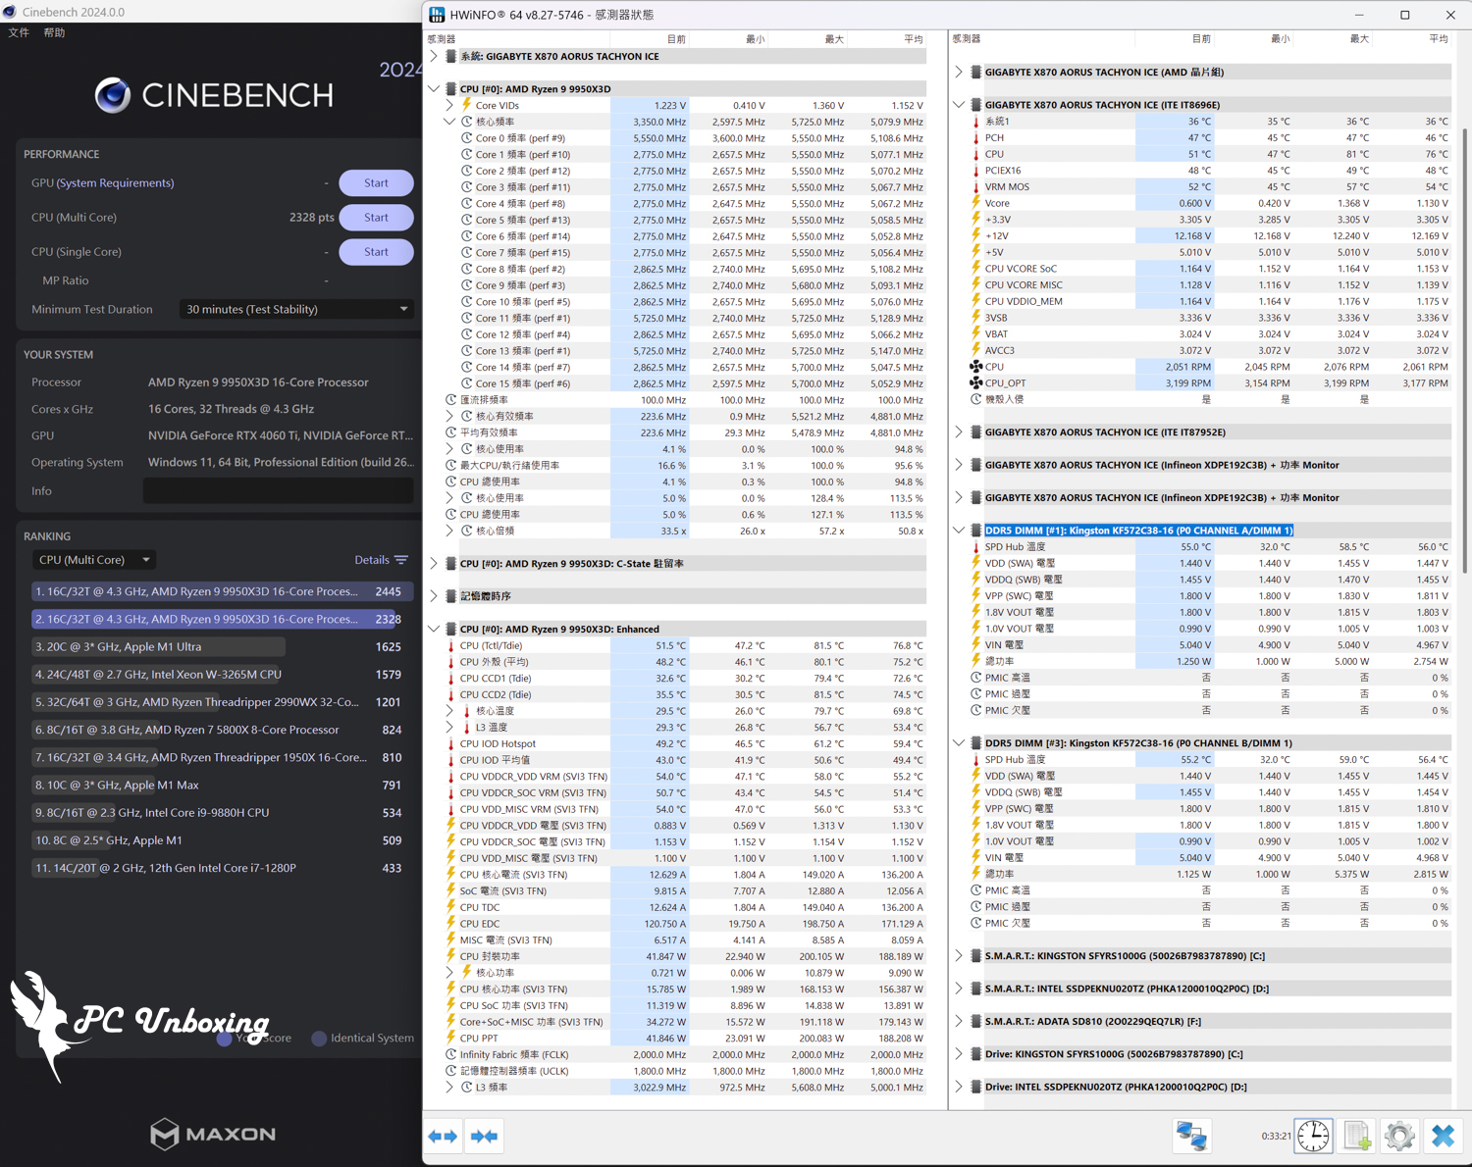The width and height of the screenshot is (1472, 1167).
Task: Click the collapse columns arrows icon
Action: point(484,1136)
